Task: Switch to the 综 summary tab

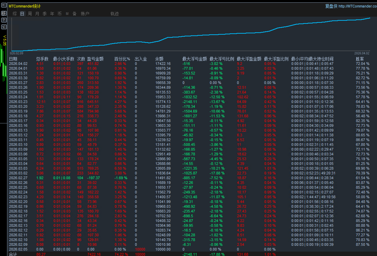Action: click(15, 14)
